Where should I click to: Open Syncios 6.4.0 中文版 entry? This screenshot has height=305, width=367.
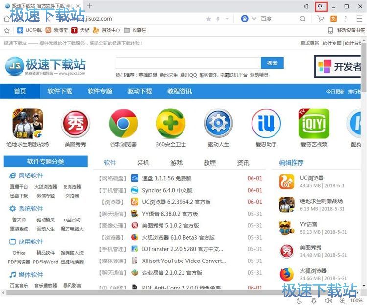pyautogui.click(x=167, y=190)
